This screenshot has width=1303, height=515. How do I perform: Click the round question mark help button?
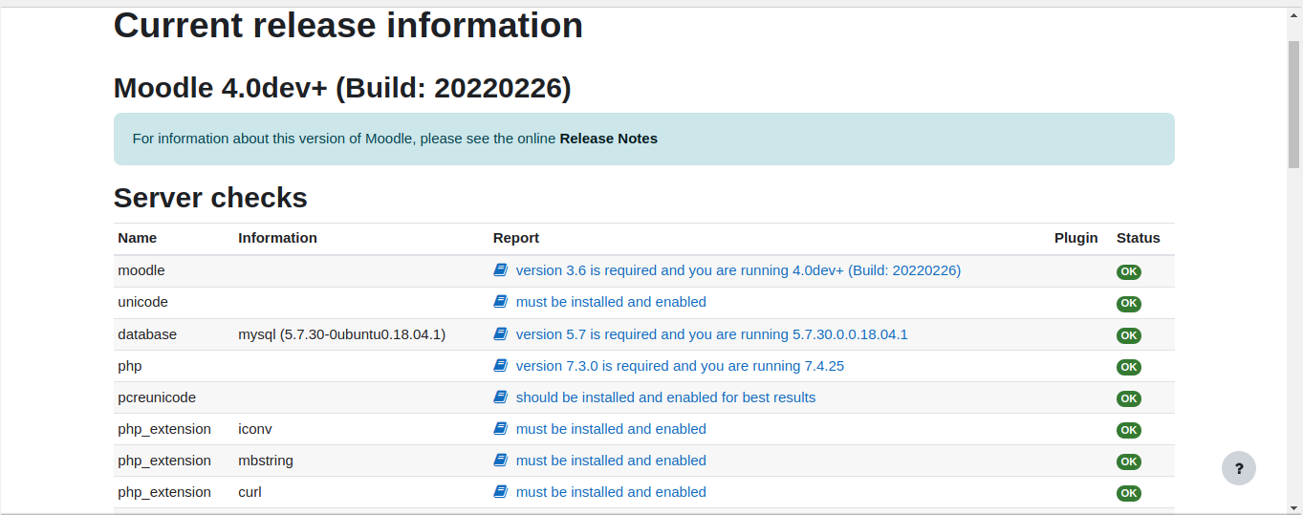[x=1239, y=468]
